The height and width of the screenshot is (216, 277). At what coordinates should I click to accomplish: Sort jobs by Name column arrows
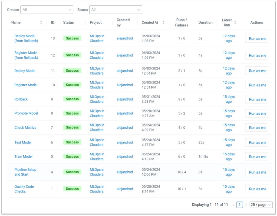[41, 22]
